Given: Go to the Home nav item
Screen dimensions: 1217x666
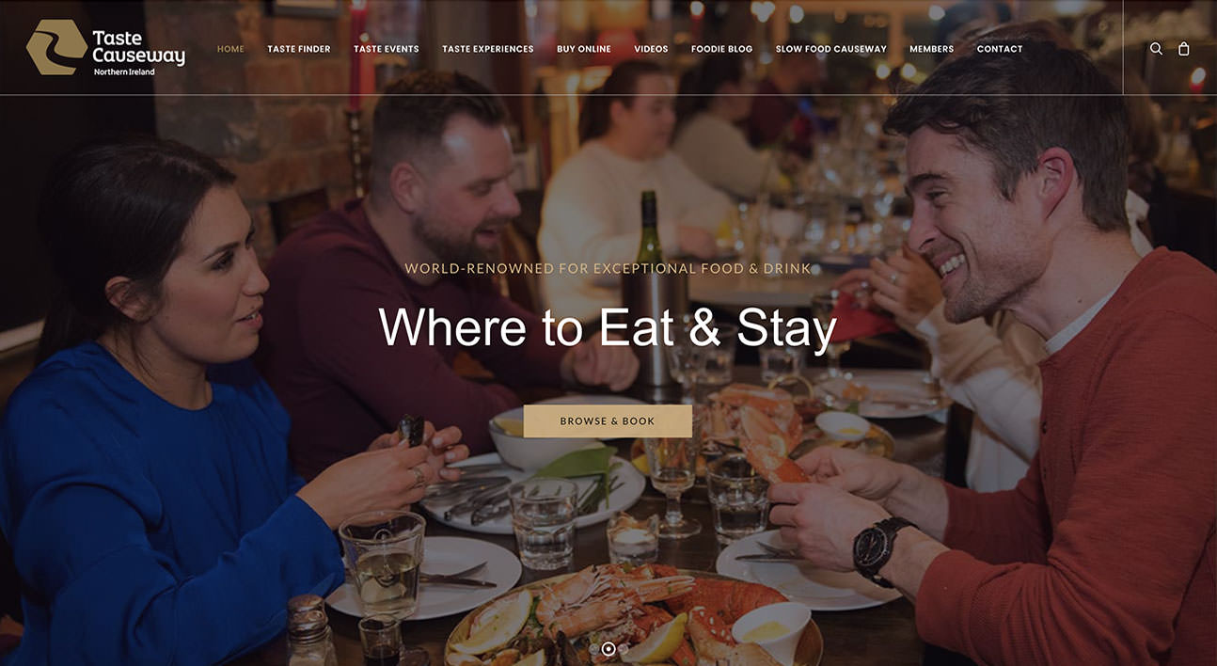Looking at the screenshot, I should [x=230, y=49].
